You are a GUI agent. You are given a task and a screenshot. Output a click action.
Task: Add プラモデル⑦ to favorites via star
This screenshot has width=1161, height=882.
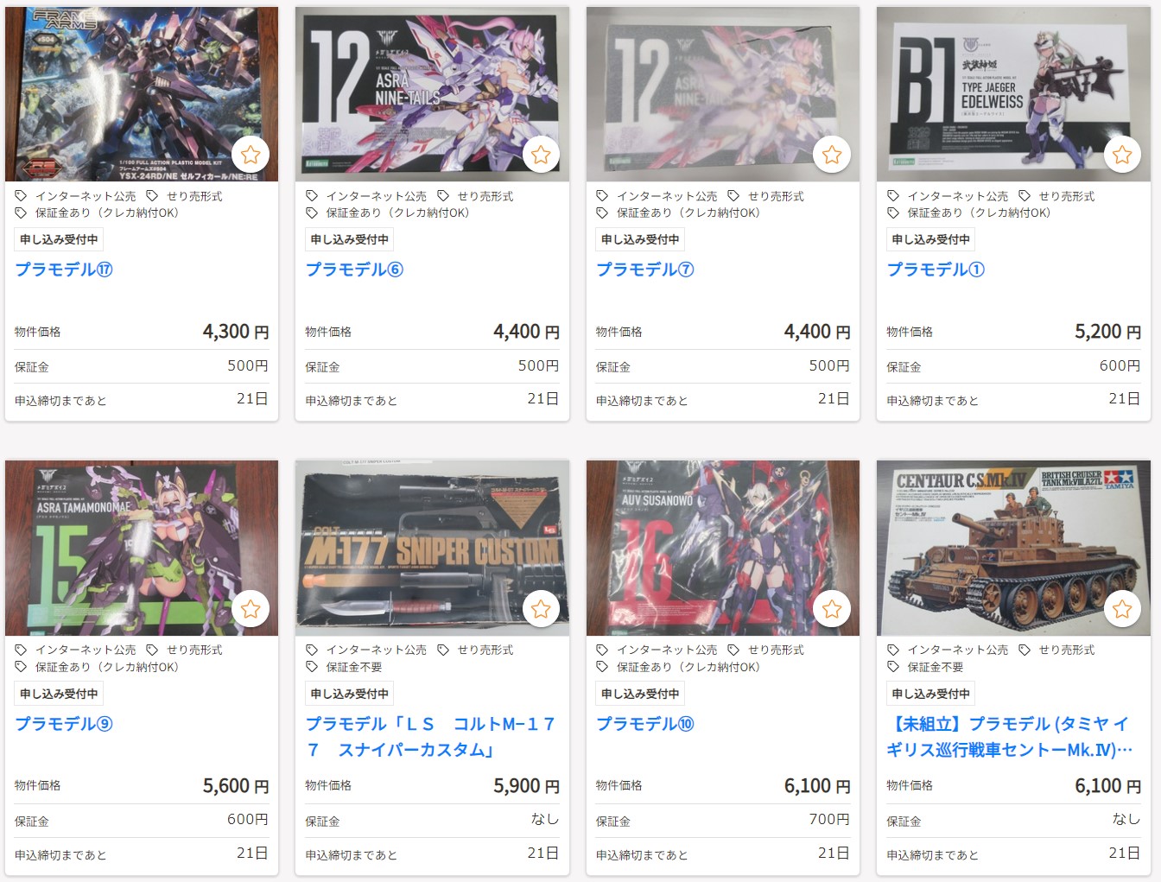[832, 155]
